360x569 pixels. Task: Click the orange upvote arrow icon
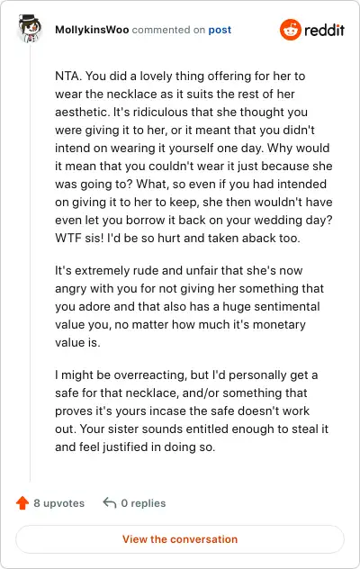[x=22, y=503]
